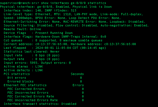Click the 'Present Running Down' device flags

[54, 33]
